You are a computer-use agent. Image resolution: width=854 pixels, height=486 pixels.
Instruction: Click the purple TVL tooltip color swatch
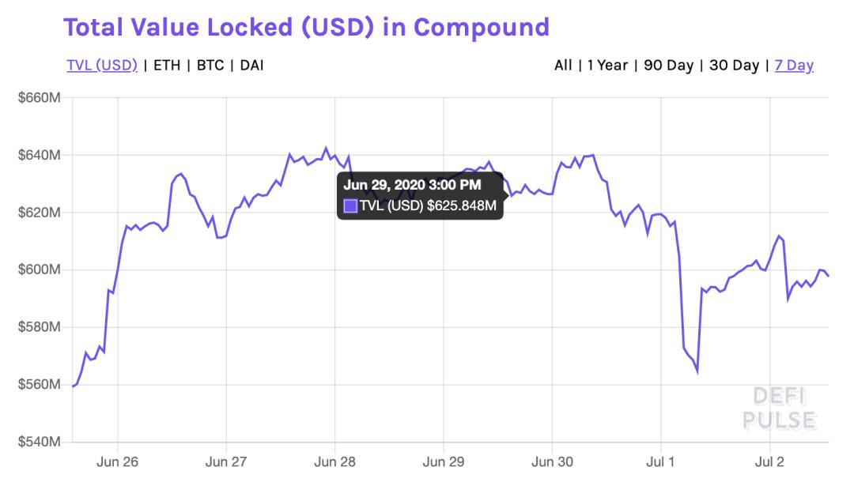pos(350,206)
